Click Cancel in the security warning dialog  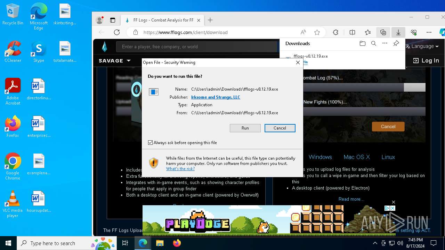tap(280, 128)
